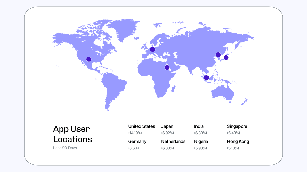Select the map marker over Germany
The width and height of the screenshot is (307, 172).
click(153, 49)
